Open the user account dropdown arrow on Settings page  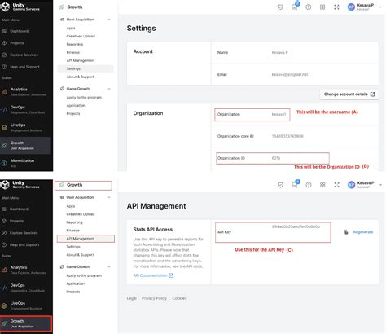click(380, 7)
